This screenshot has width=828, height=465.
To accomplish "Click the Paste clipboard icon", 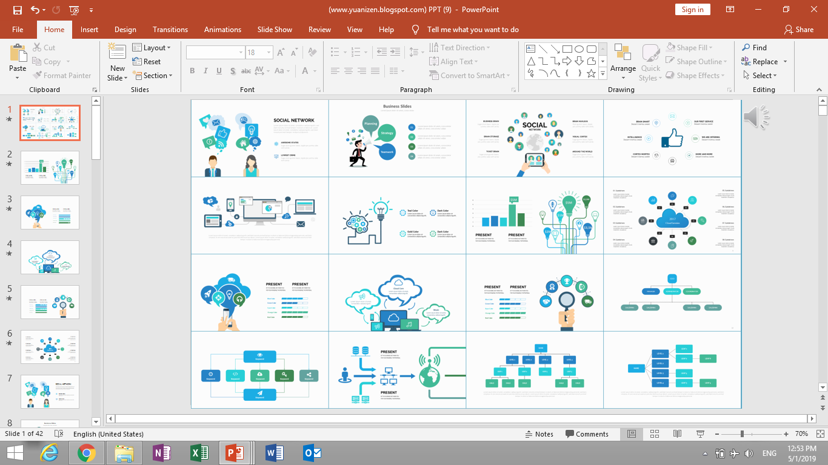I will (18, 53).
